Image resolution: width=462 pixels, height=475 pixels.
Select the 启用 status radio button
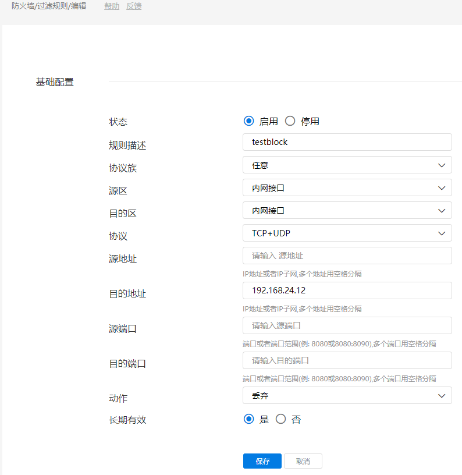(x=249, y=121)
